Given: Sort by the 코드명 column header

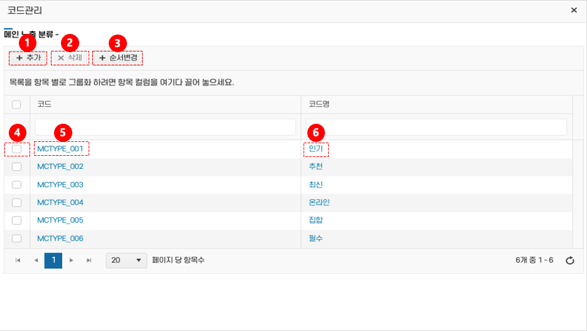Looking at the screenshot, I should point(319,104).
